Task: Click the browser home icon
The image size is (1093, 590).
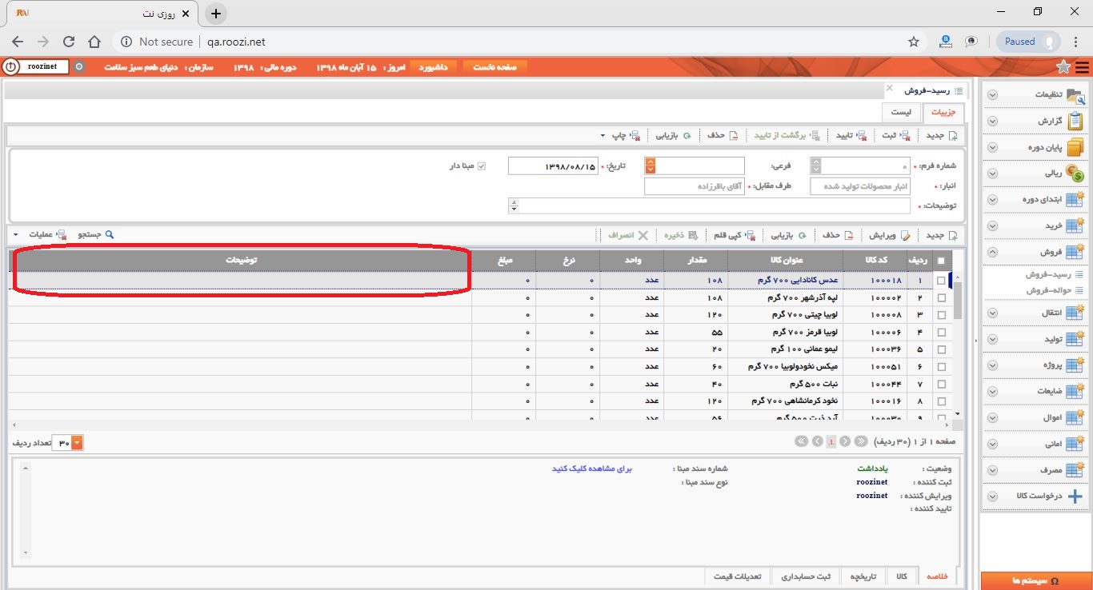Action: (94, 42)
